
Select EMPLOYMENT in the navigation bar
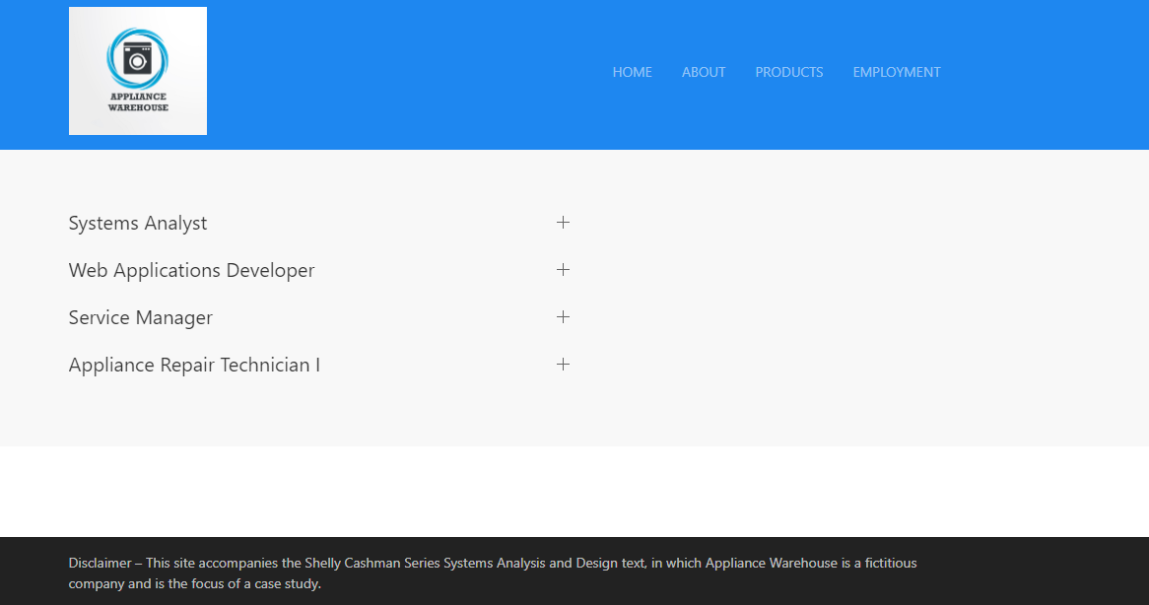896,72
